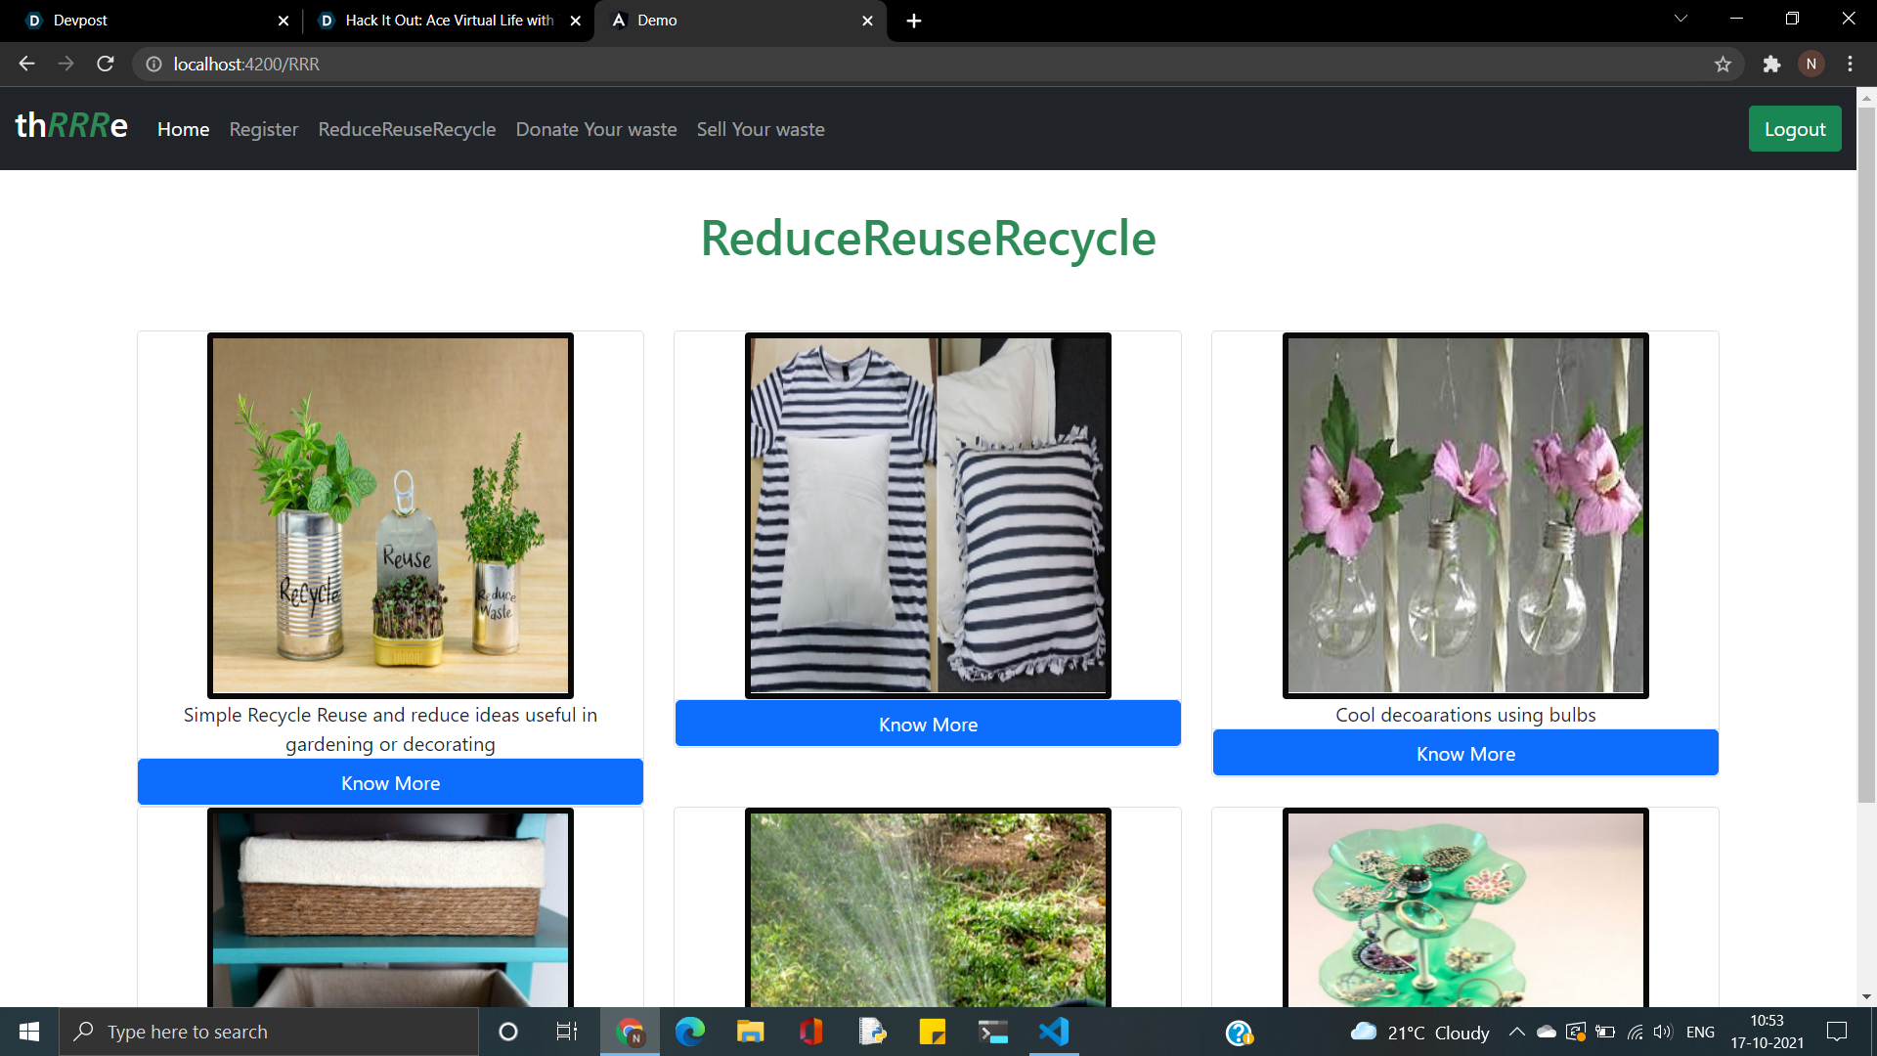Open the Chrome three-dot menu
The image size is (1877, 1056).
[1850, 64]
